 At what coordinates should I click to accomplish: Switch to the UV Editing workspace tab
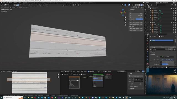(x=42, y=3)
